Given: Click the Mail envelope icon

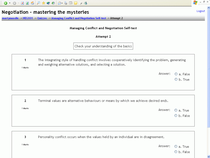Looking at the screenshot, I should coord(59,3).
